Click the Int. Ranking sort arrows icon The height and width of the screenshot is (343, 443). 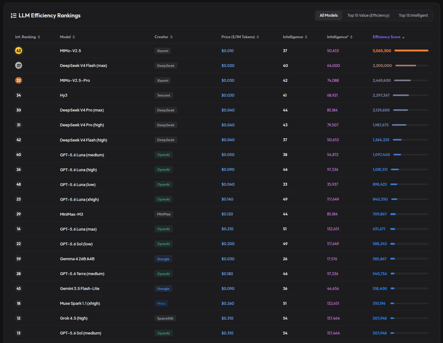[39, 37]
